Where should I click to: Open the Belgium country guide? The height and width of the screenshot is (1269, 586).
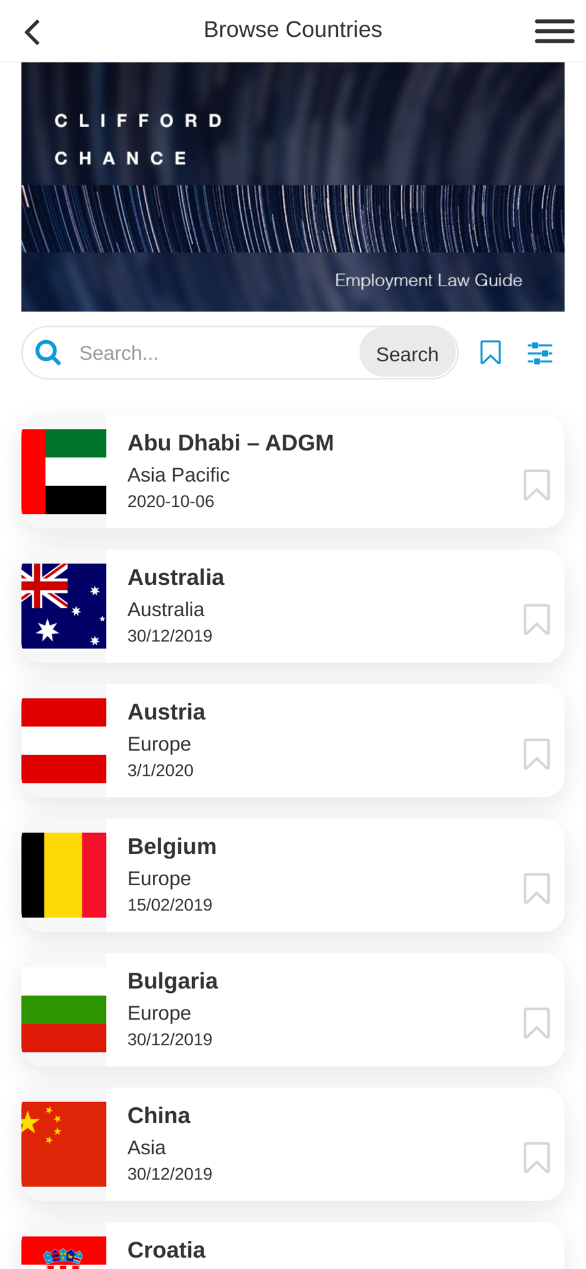292,875
